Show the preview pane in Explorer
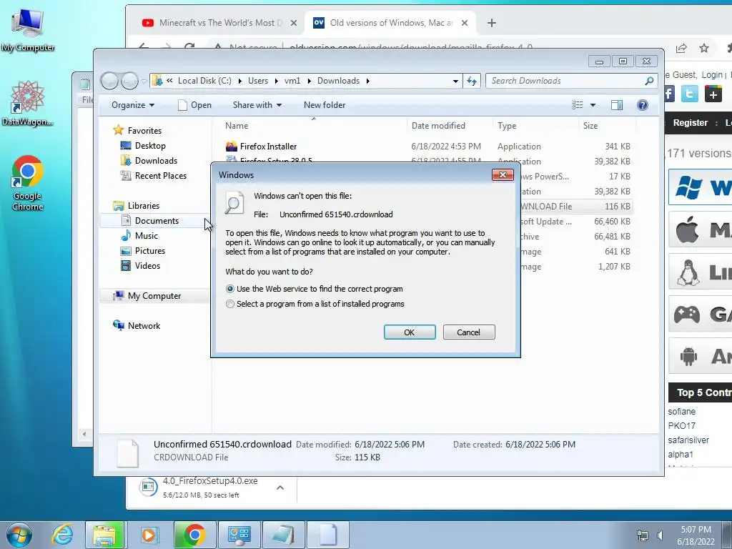The image size is (732, 549). pyautogui.click(x=617, y=105)
